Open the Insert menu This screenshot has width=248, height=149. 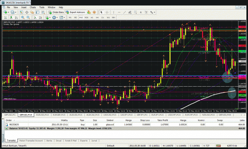pos(24,7)
